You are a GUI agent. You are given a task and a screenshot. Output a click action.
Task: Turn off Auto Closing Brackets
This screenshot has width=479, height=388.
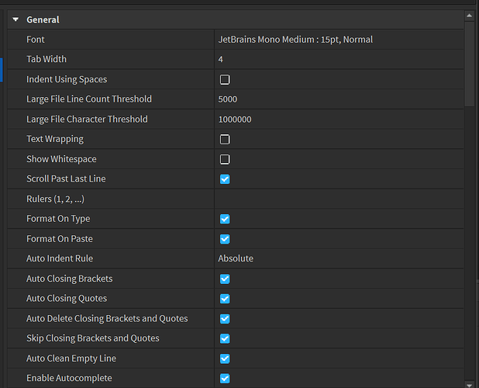225,279
